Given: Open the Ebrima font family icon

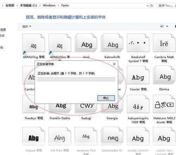Looking at the screenshot, I should (164, 75).
